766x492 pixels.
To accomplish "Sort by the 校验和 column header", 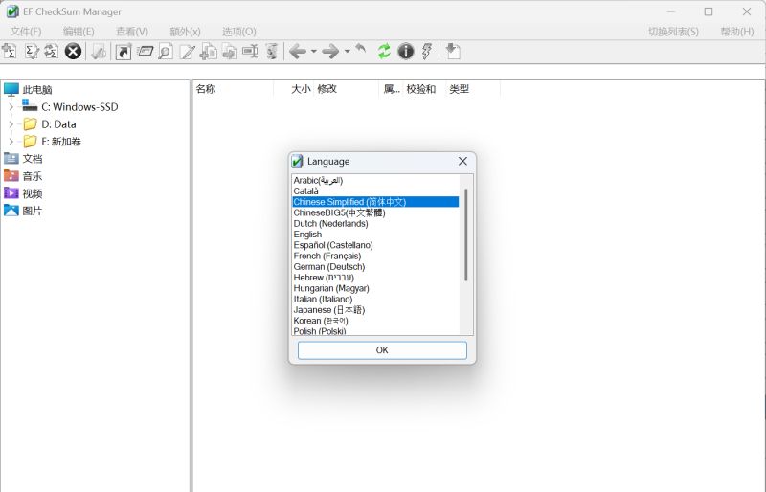I will (x=424, y=89).
